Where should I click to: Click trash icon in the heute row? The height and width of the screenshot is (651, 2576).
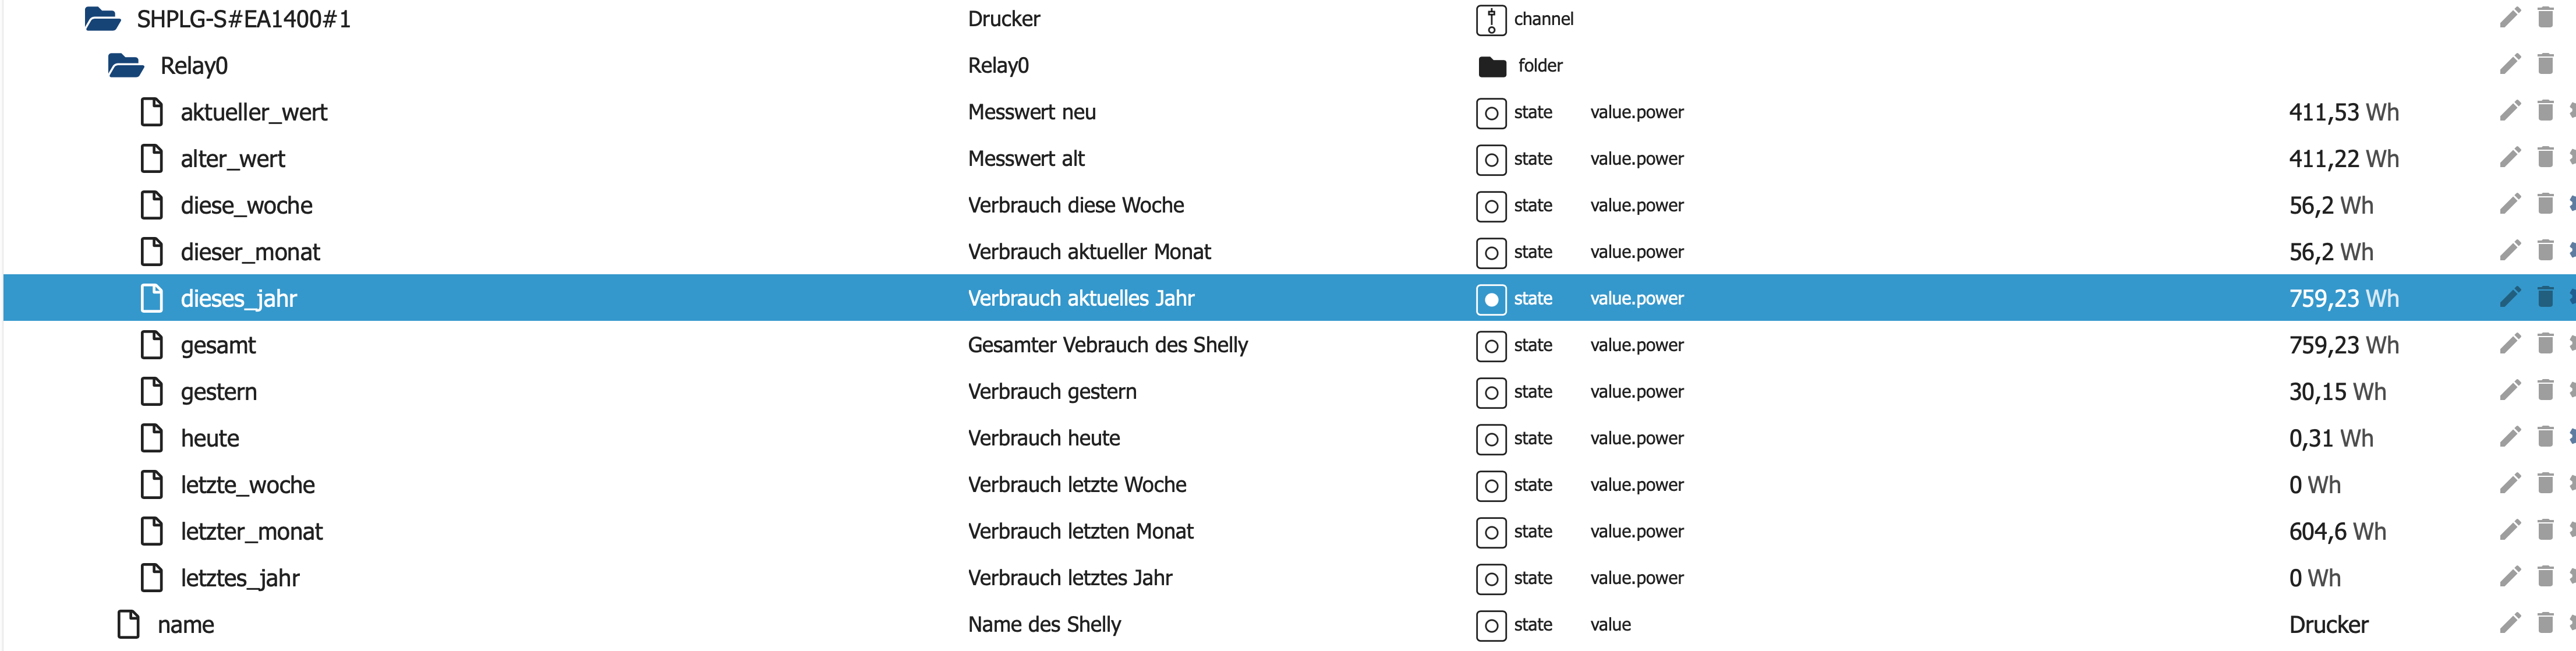click(2545, 437)
